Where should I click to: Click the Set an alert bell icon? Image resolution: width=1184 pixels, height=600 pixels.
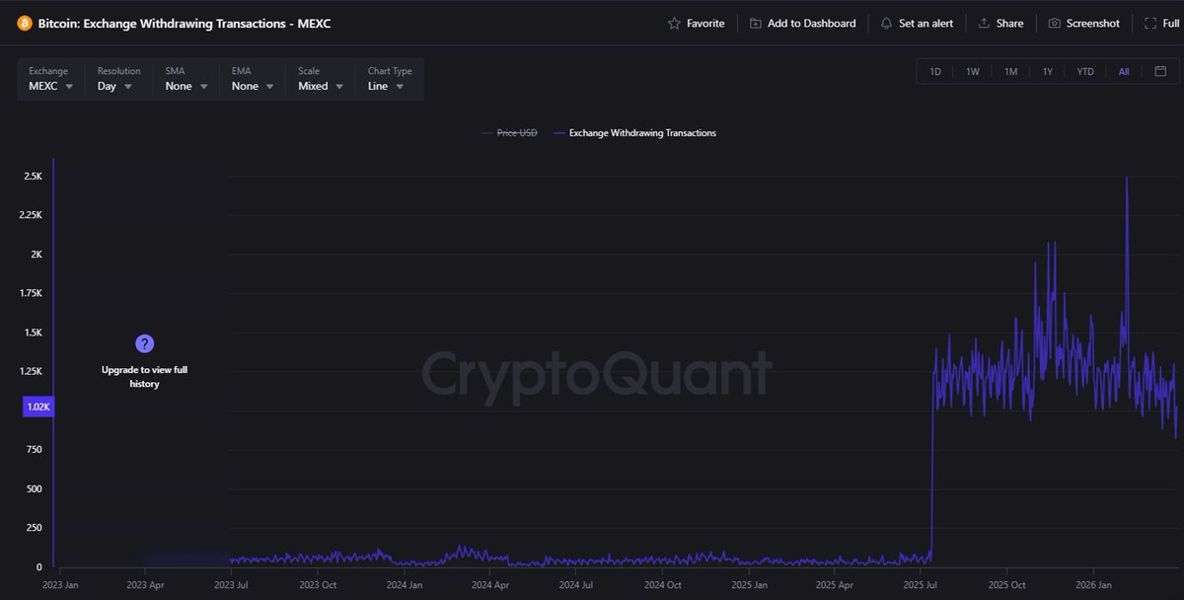pos(886,23)
